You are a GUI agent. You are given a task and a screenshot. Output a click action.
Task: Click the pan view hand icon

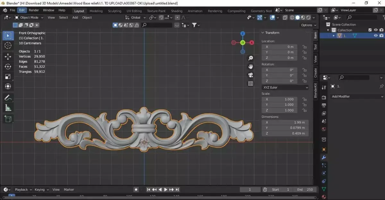(251, 67)
